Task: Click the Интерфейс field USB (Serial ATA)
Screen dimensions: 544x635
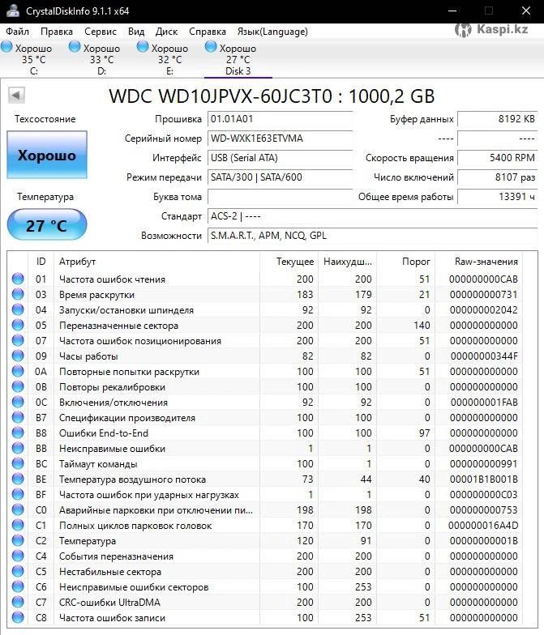Action: (281, 158)
